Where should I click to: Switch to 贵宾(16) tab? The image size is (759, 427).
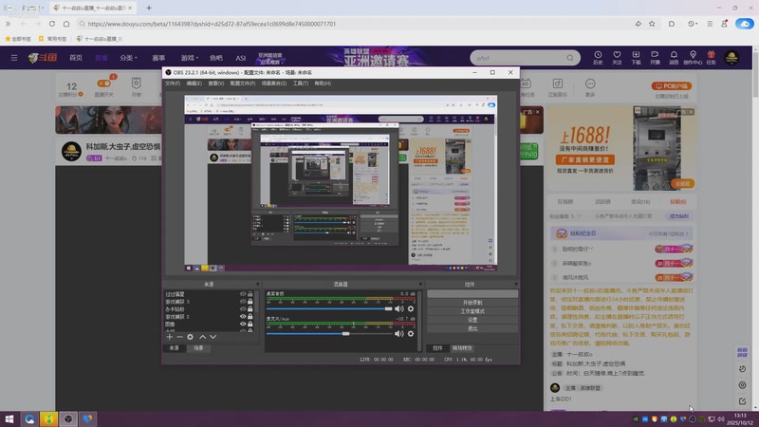pyautogui.click(x=640, y=201)
